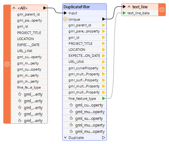Viewport: 169px width, 144px height.
Task: Click list icon beside gml_cu...operty in DuplicateFilter
Action: (x=71, y=105)
